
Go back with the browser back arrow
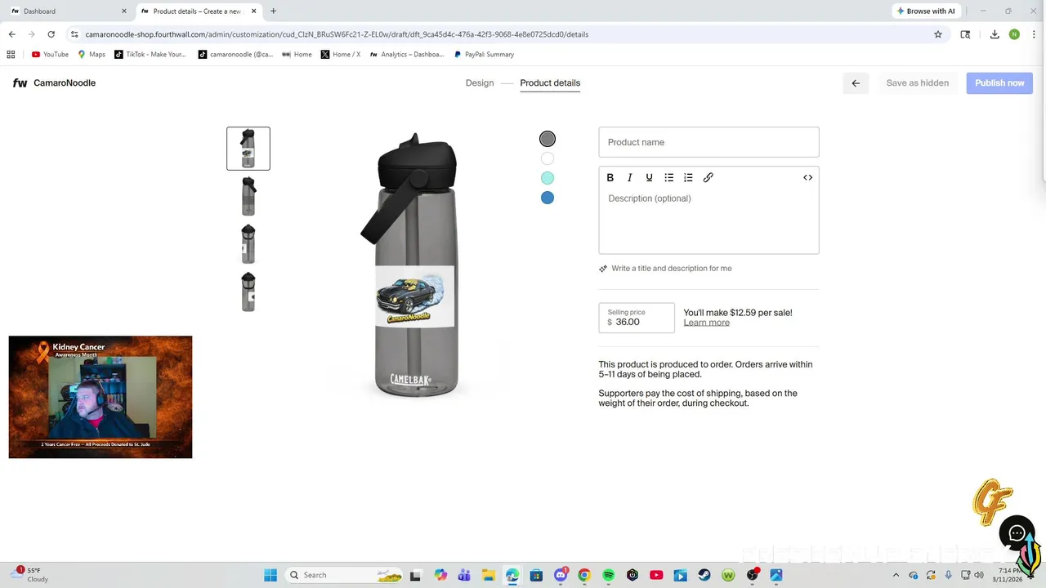(x=11, y=34)
